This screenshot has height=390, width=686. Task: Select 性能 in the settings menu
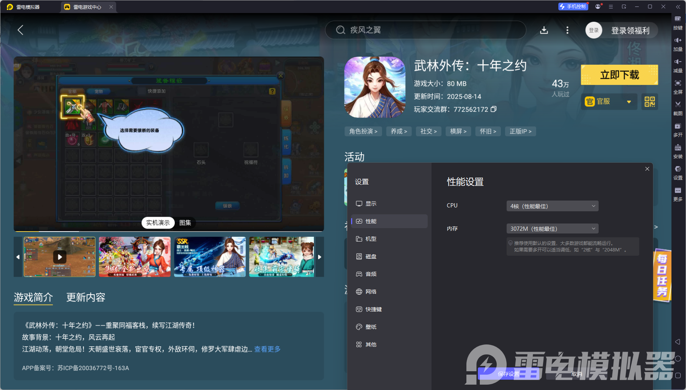click(x=389, y=221)
